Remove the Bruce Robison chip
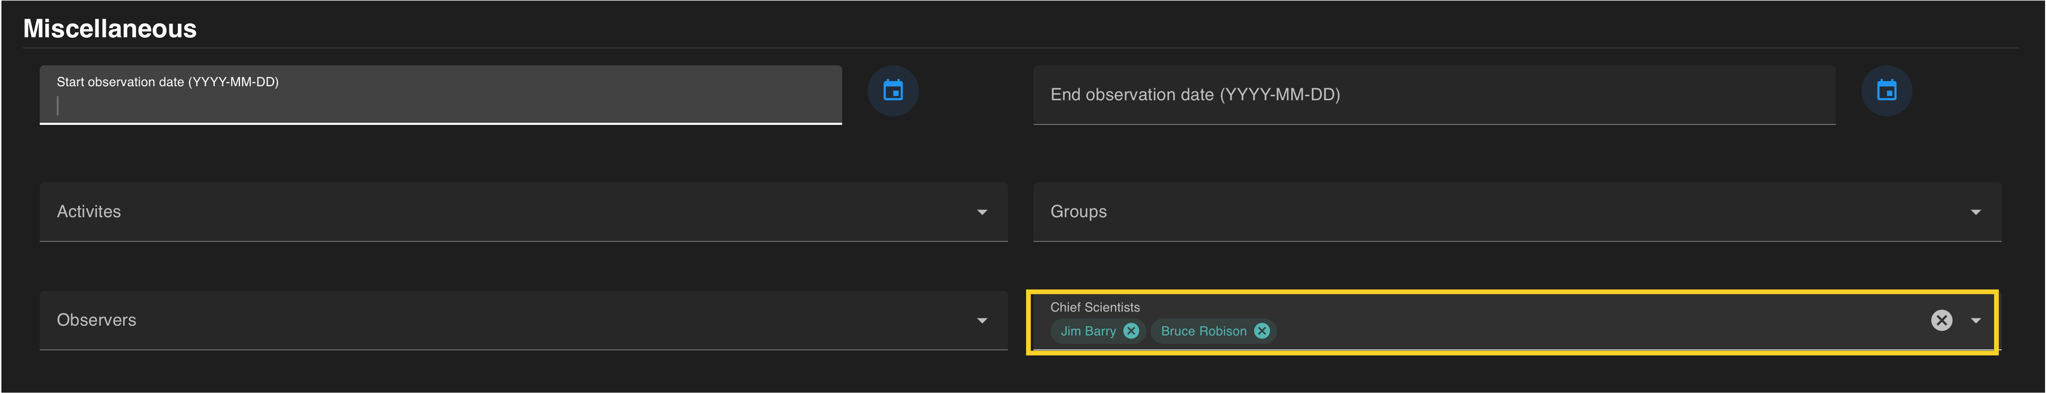Screen dimensions: 2046x393 [1261, 331]
